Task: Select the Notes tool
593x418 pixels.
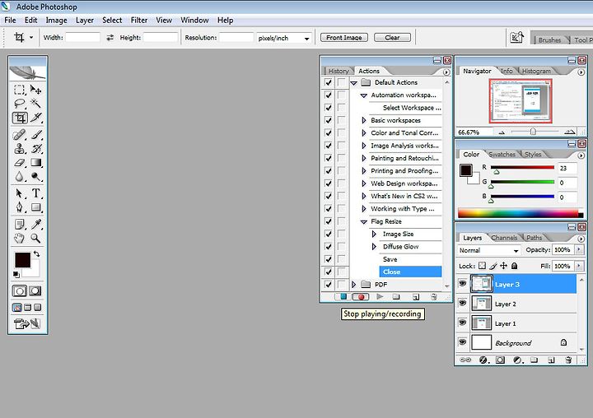Action: pyautogui.click(x=20, y=224)
